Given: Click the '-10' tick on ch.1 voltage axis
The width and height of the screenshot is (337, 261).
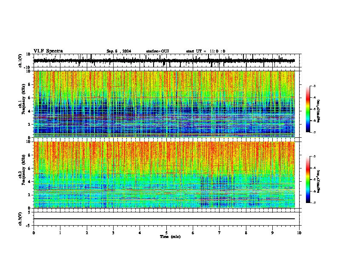Looking at the screenshot, I should click(x=28, y=67).
